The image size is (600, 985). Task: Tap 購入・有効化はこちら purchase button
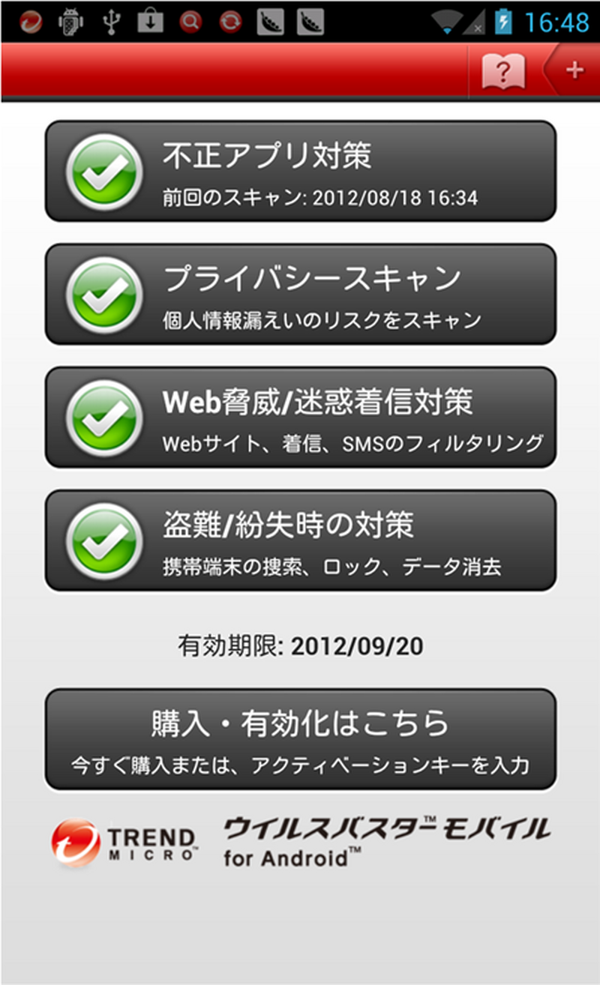pos(301,739)
